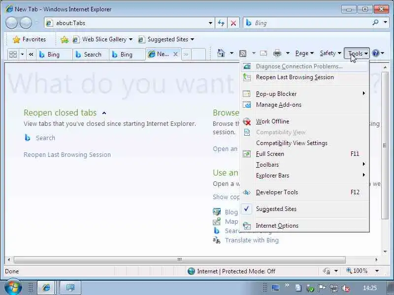Click the Quick Tabs grid icon
This screenshot has height=295, width=394.
click(13, 54)
